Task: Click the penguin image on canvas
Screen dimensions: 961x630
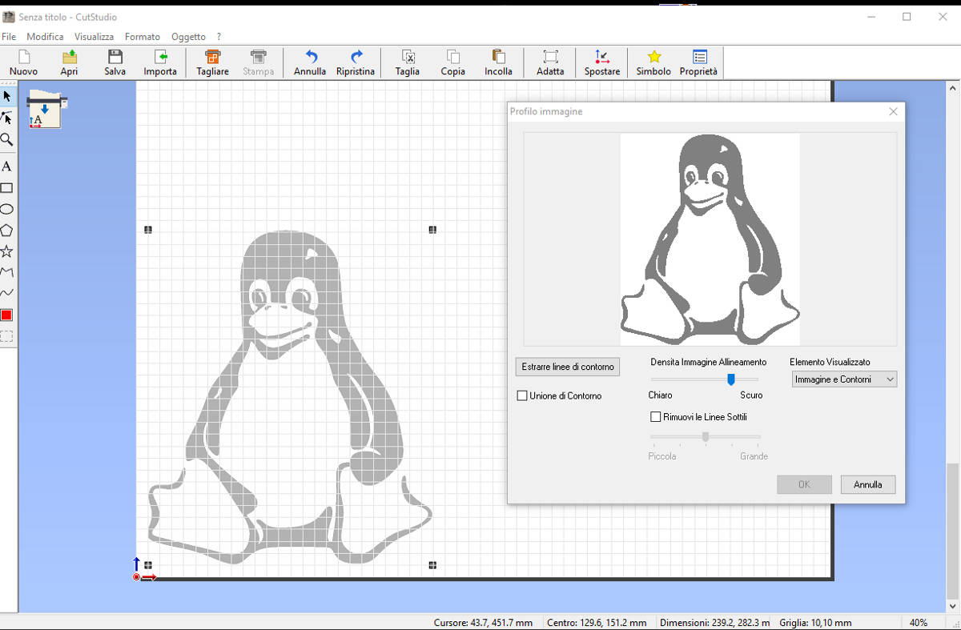Action: click(290, 398)
